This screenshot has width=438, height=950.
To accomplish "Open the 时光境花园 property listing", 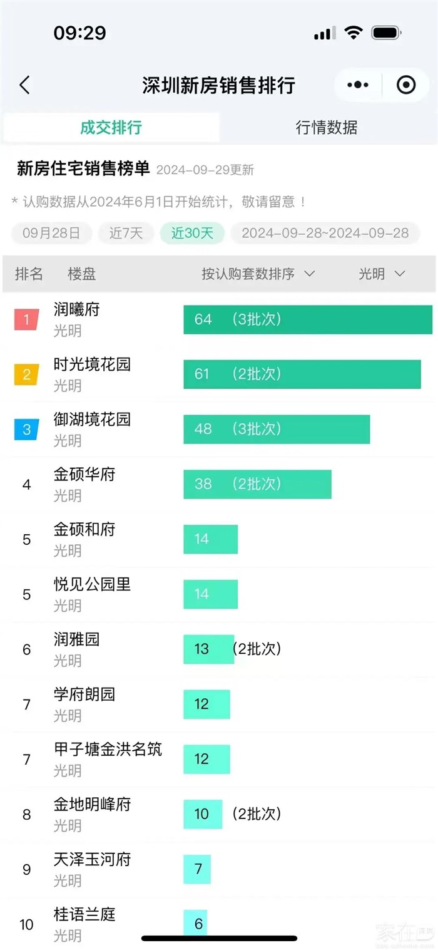I will point(92,364).
